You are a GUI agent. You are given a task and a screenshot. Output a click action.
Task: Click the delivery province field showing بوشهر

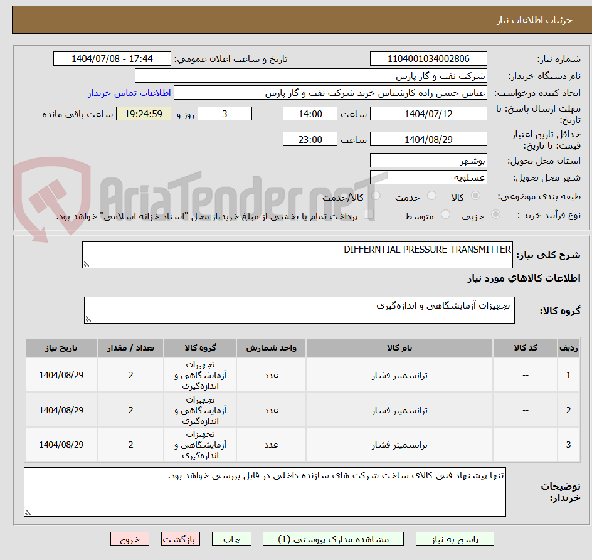428,160
